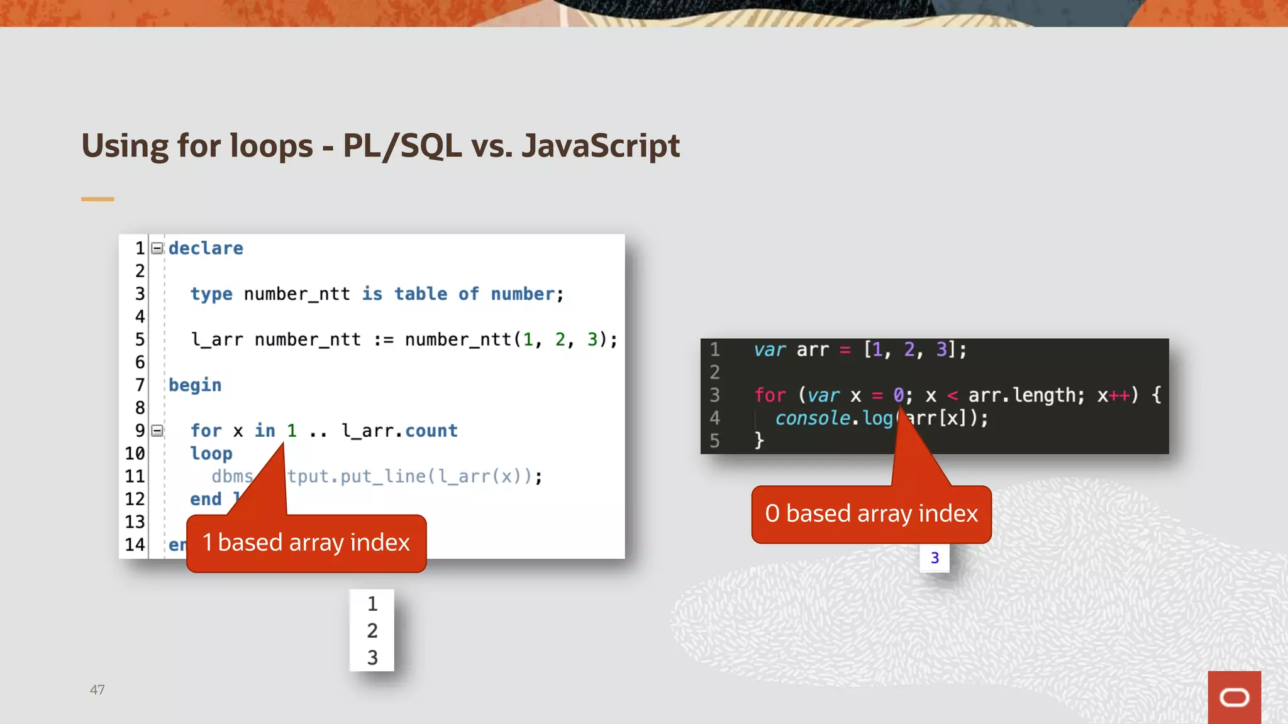Collapse the for loop fold marker
The height and width of the screenshot is (724, 1288).
157,431
